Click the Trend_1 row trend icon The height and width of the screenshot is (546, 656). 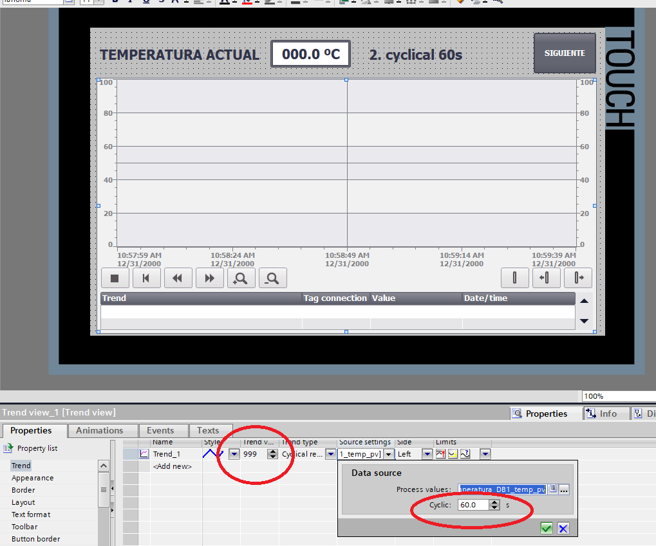pos(144,453)
